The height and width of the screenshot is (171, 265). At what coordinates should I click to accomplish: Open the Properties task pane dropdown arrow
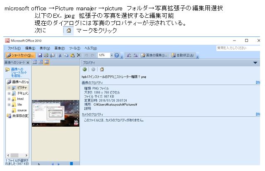tap(255, 63)
